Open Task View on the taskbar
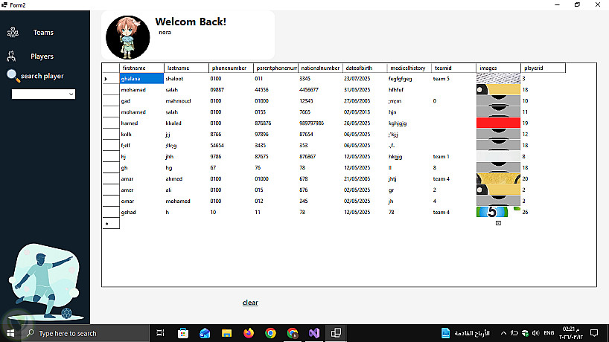609x342 pixels. pyautogui.click(x=160, y=333)
